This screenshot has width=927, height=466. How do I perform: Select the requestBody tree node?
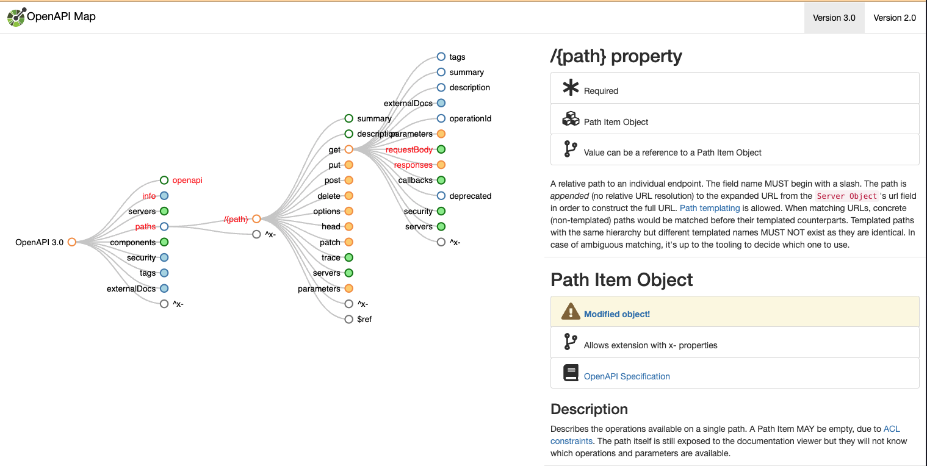[x=441, y=149]
